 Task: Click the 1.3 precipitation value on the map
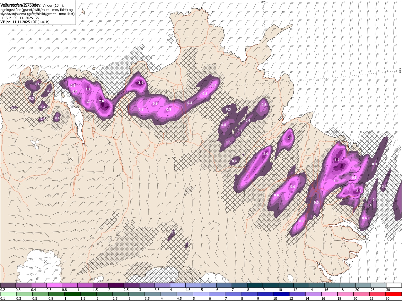[87, 102]
